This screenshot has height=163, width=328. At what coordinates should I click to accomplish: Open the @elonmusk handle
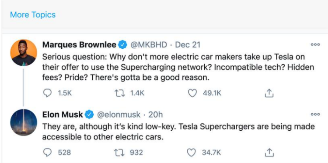point(118,115)
